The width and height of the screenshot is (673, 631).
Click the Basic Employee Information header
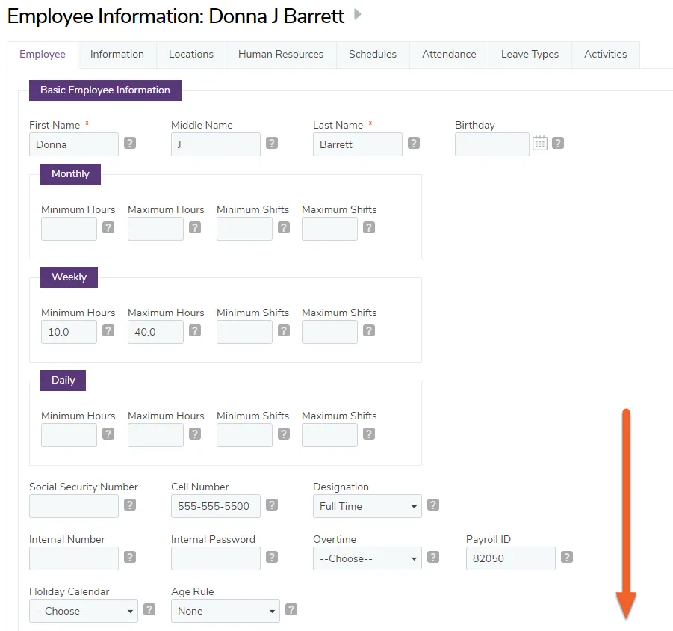point(105,90)
